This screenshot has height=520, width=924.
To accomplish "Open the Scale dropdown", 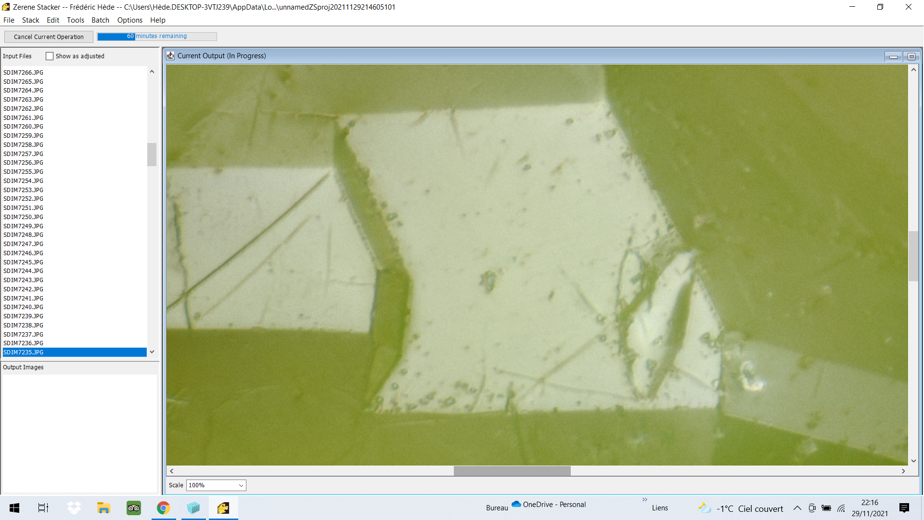I will (x=216, y=485).
